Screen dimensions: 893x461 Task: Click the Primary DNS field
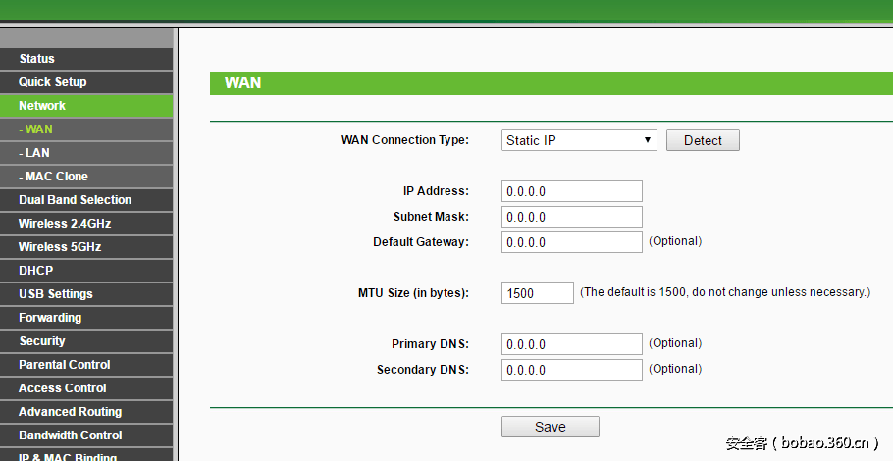(x=571, y=344)
